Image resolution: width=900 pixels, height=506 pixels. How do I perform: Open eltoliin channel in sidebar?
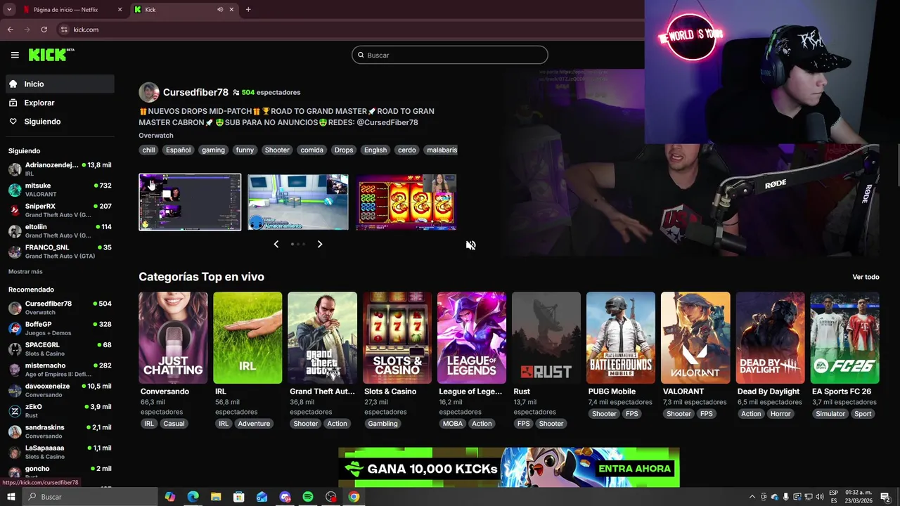(60, 231)
